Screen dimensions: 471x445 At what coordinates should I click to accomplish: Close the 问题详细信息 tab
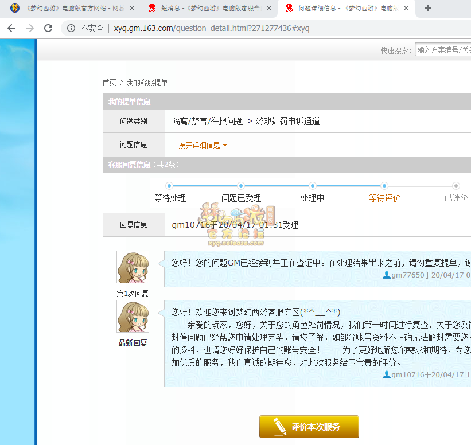[x=406, y=9]
